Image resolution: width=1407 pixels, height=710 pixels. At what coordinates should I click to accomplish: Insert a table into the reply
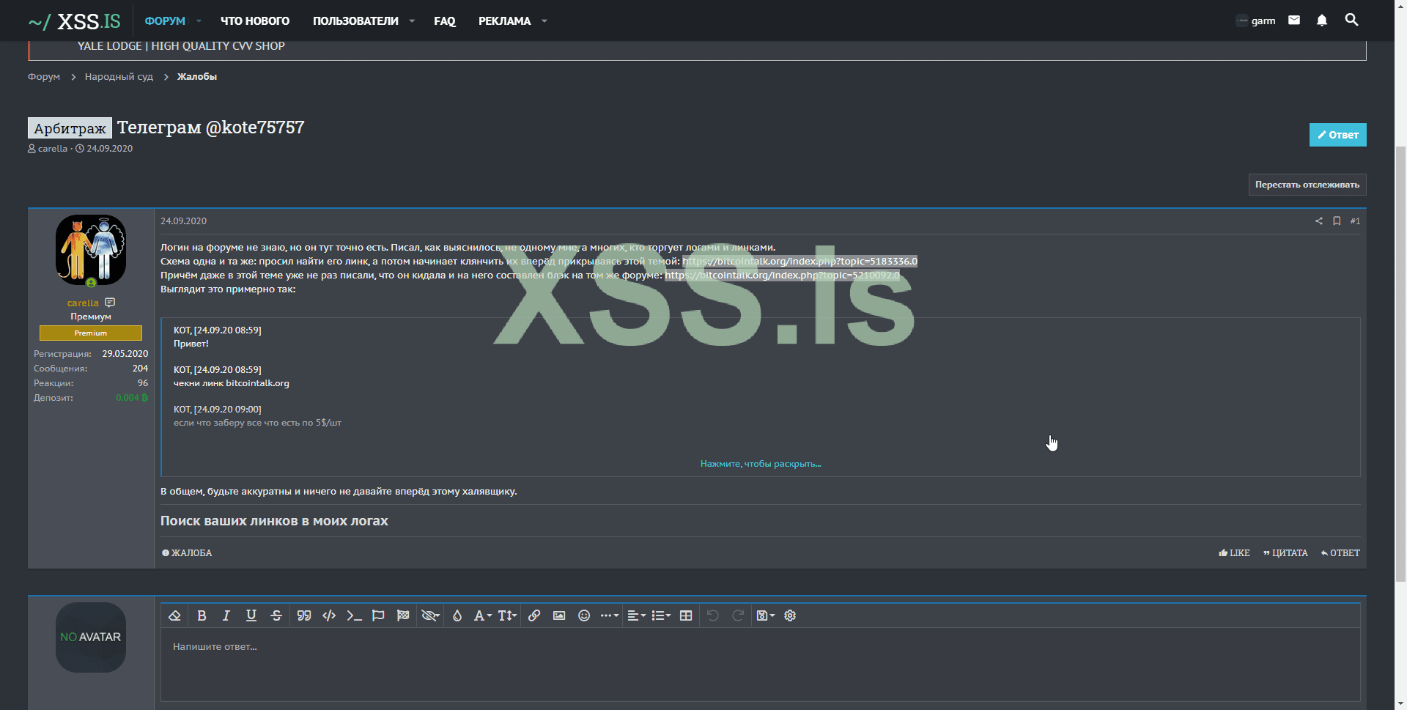click(x=686, y=615)
